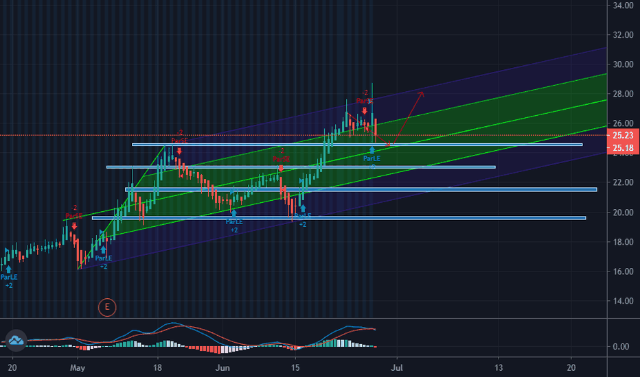This screenshot has height=377, width=640.
Task: Click the 'Jun' date axis label
Action: coord(222,368)
